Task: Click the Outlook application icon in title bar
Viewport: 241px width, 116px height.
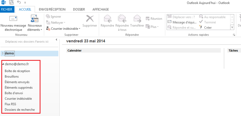Action: click(3, 2)
